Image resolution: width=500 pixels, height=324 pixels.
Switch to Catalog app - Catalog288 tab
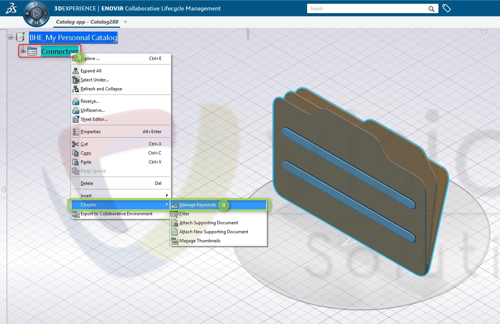click(87, 22)
